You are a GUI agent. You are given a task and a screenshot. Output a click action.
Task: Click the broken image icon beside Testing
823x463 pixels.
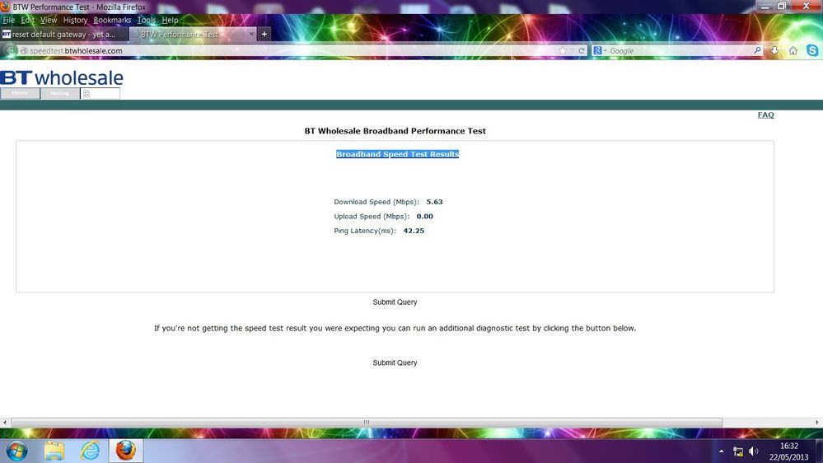click(x=87, y=93)
